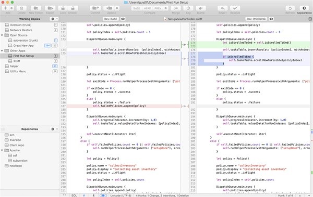Click the diff layout selector in status bar
This screenshot has width=313, height=197.
tap(103, 195)
